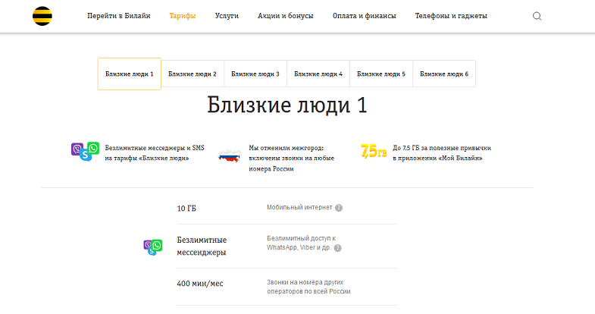This screenshot has width=595, height=314.
Task: Click the text 'До 7,5 ГБ за полезные привычки'
Action: pyautogui.click(x=442, y=148)
